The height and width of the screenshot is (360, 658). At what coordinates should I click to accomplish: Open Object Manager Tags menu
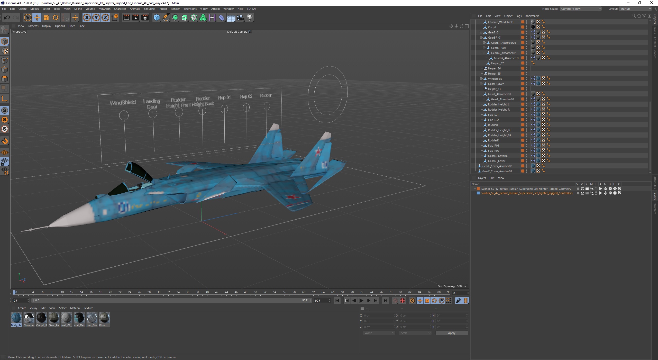click(519, 16)
